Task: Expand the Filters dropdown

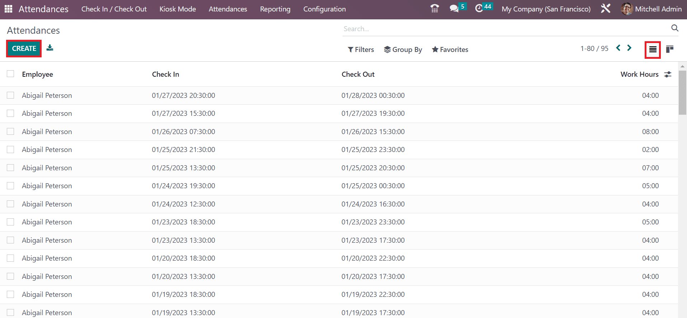Action: coord(361,49)
